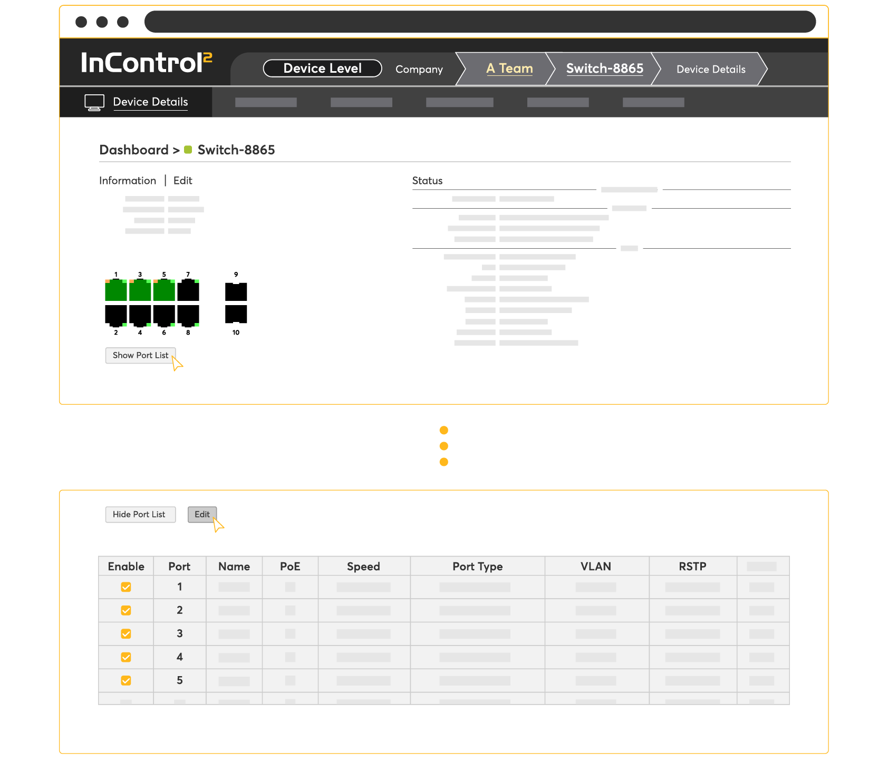Select port 3 on the switch diagram

(x=140, y=290)
